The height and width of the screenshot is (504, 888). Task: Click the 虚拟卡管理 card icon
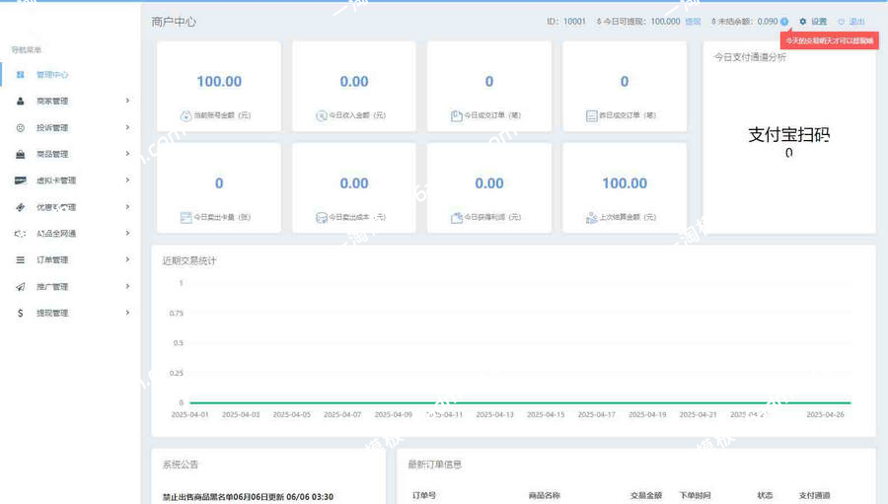click(x=21, y=180)
